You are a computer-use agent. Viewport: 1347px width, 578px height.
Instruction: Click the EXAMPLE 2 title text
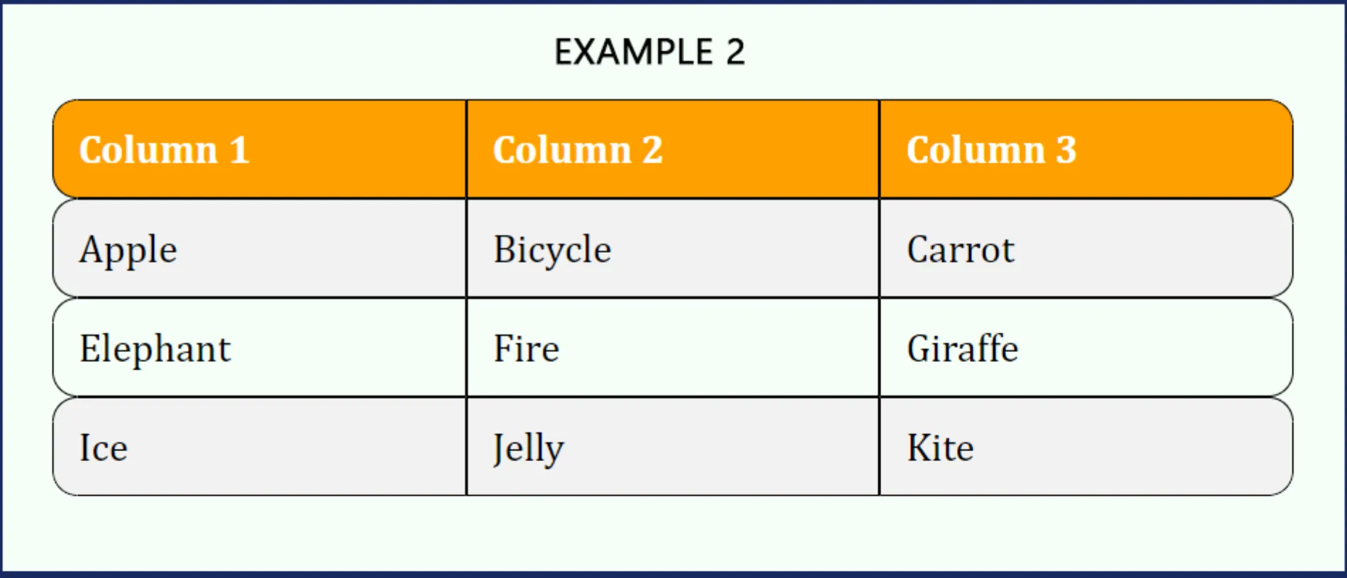(649, 52)
